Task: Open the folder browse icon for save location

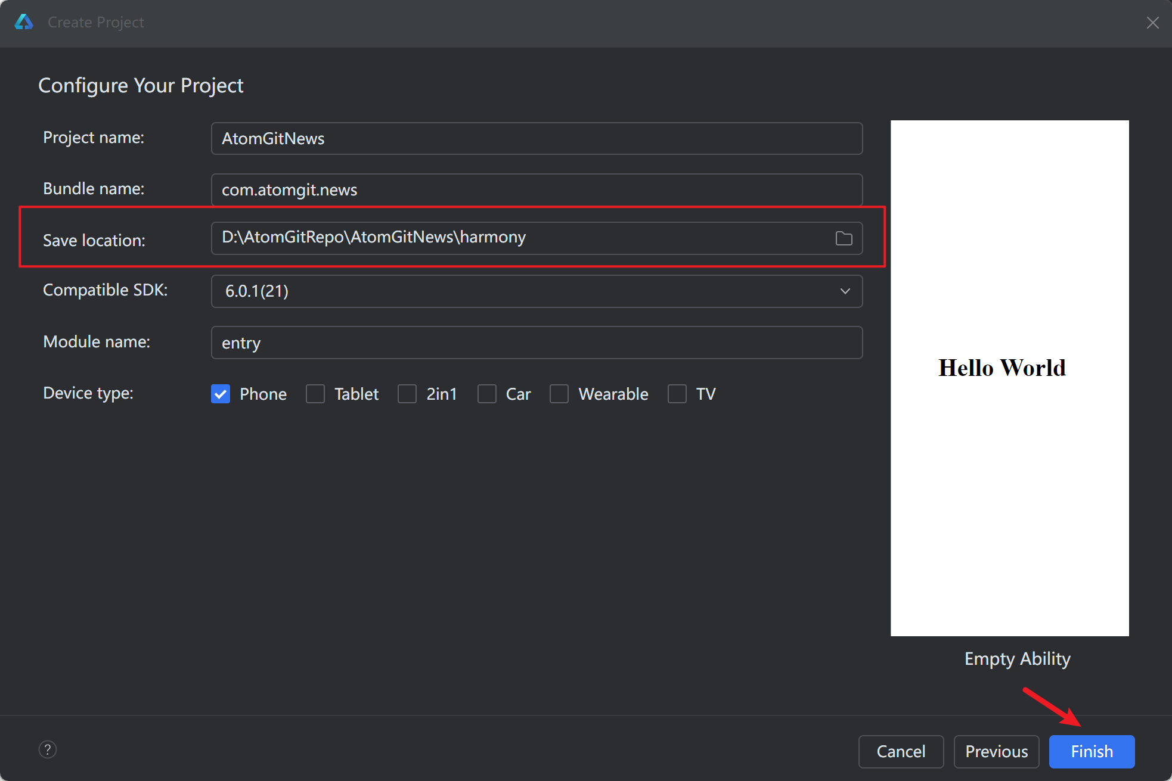Action: pyautogui.click(x=844, y=238)
